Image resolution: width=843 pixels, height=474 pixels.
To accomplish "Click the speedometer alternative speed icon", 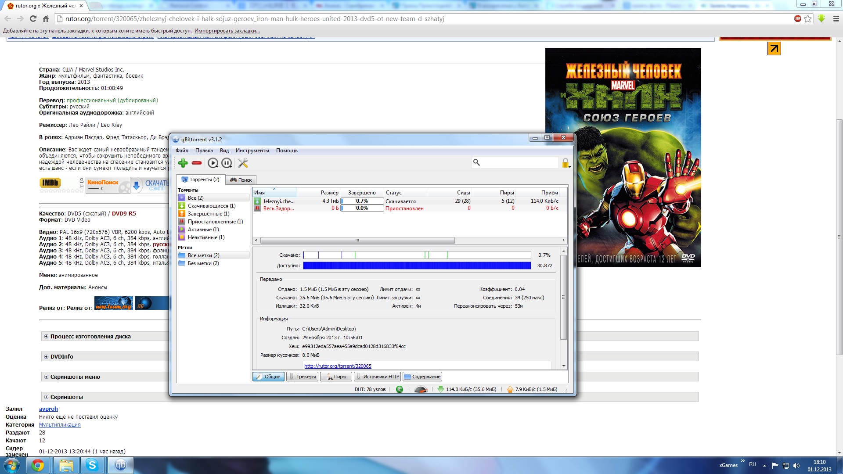I will point(421,389).
